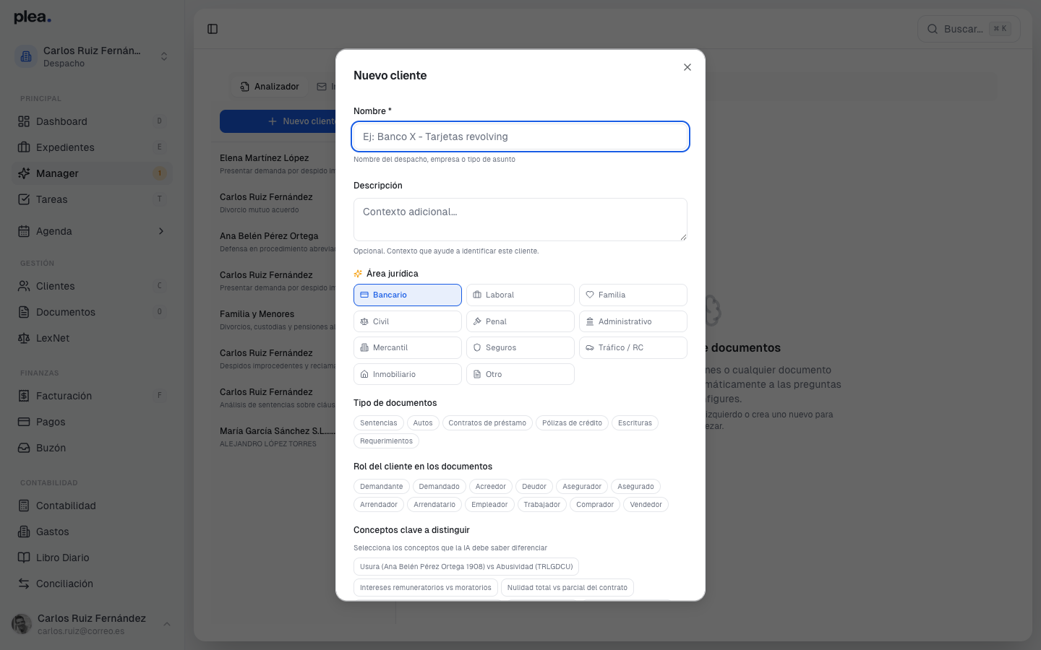The height and width of the screenshot is (650, 1041).
Task: Click the Nuevo cliente button
Action: point(278,121)
